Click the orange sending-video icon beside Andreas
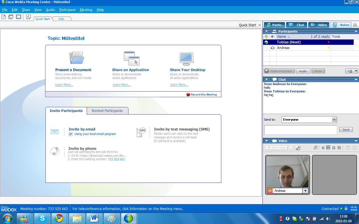Screen dimensions: 359x224 tap(270, 191)
